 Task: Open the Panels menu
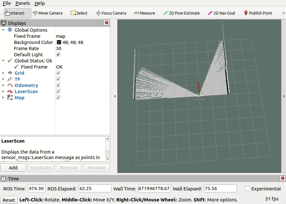click(x=23, y=3)
